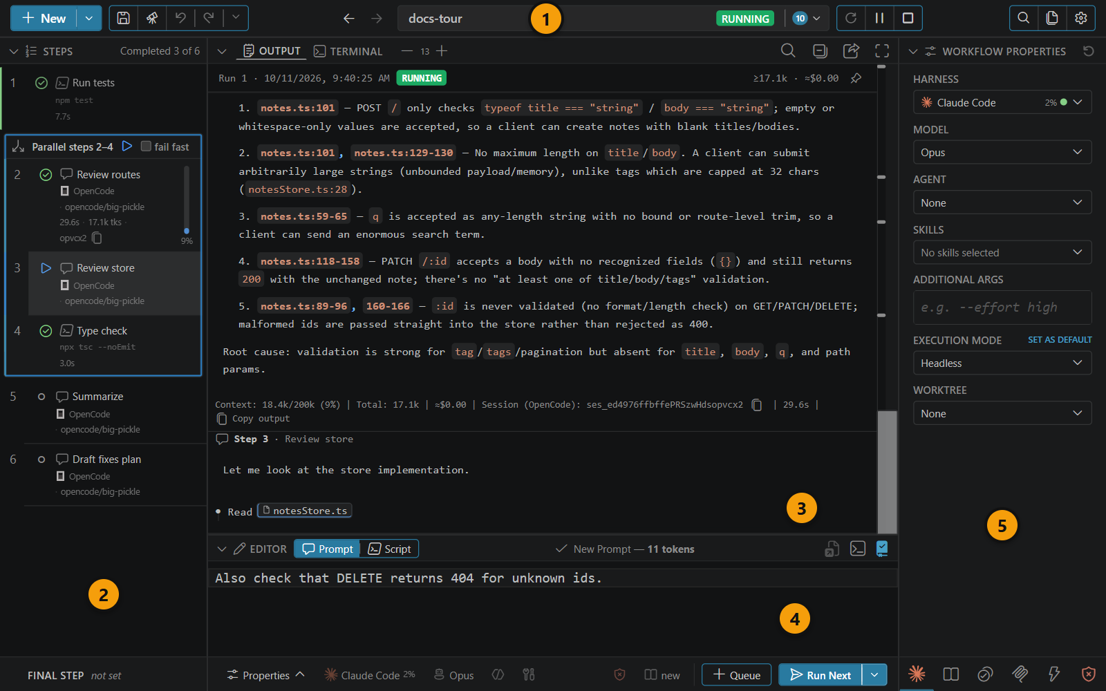Click the SET AS DEFAULT link
Screen dimensions: 1106x691
1060,340
